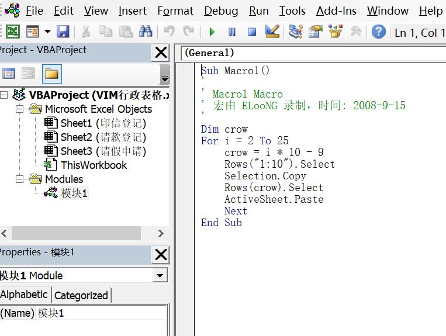
Task: Click the project tree horizontal scrollbar thumb
Action: click(x=76, y=233)
